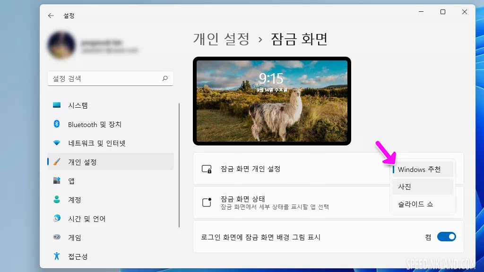
Task: Click the Accounts person icon
Action: click(57, 200)
